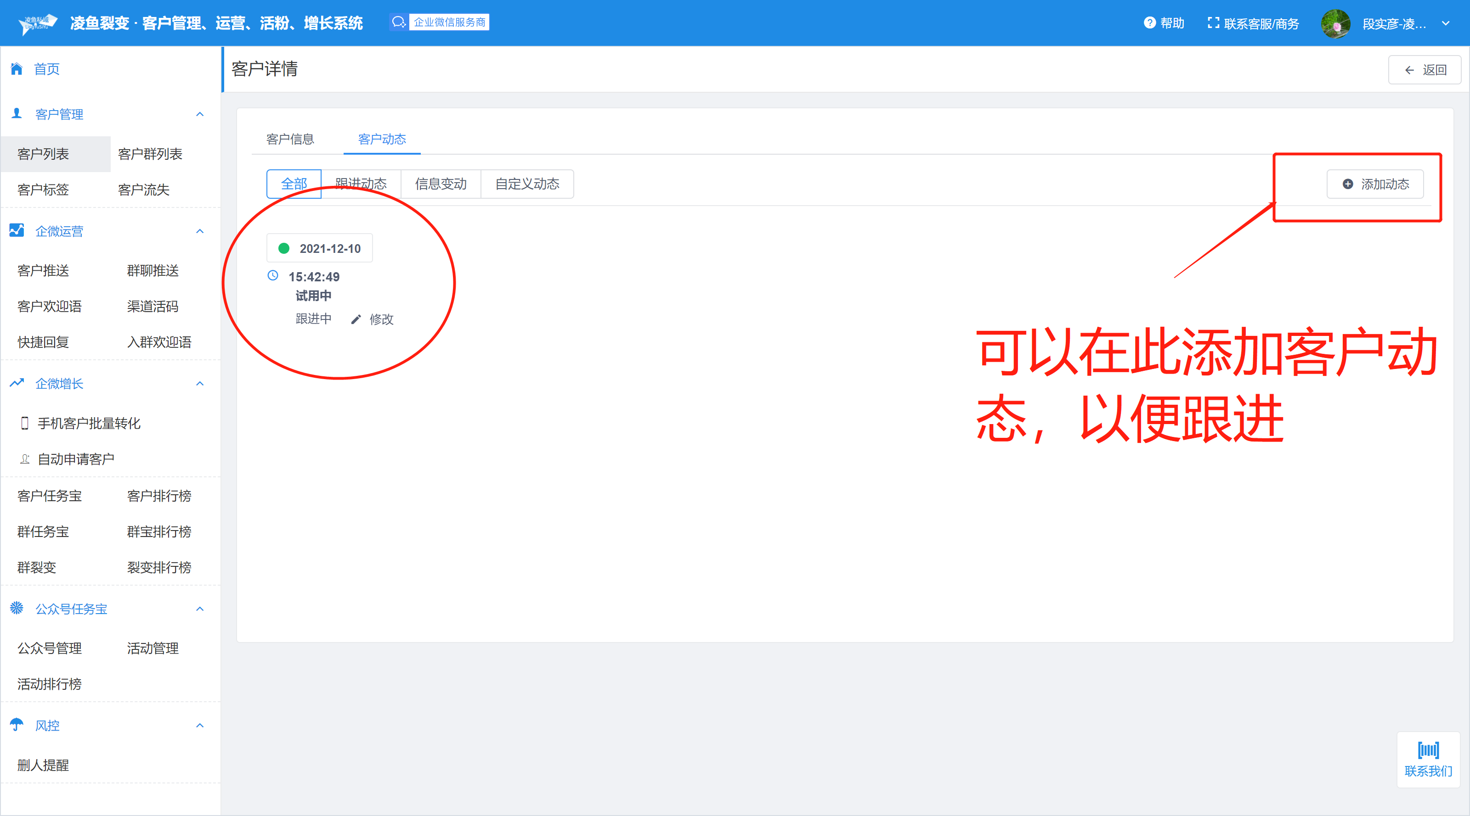
Task: Collapse the 客户管理 sidebar section
Action: tap(200, 114)
